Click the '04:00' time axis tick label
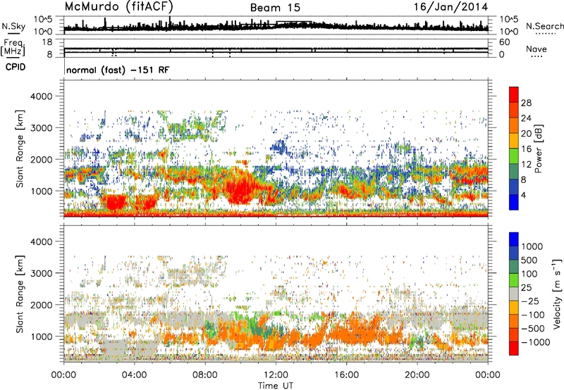The height and width of the screenshot is (390, 564). pos(134,375)
